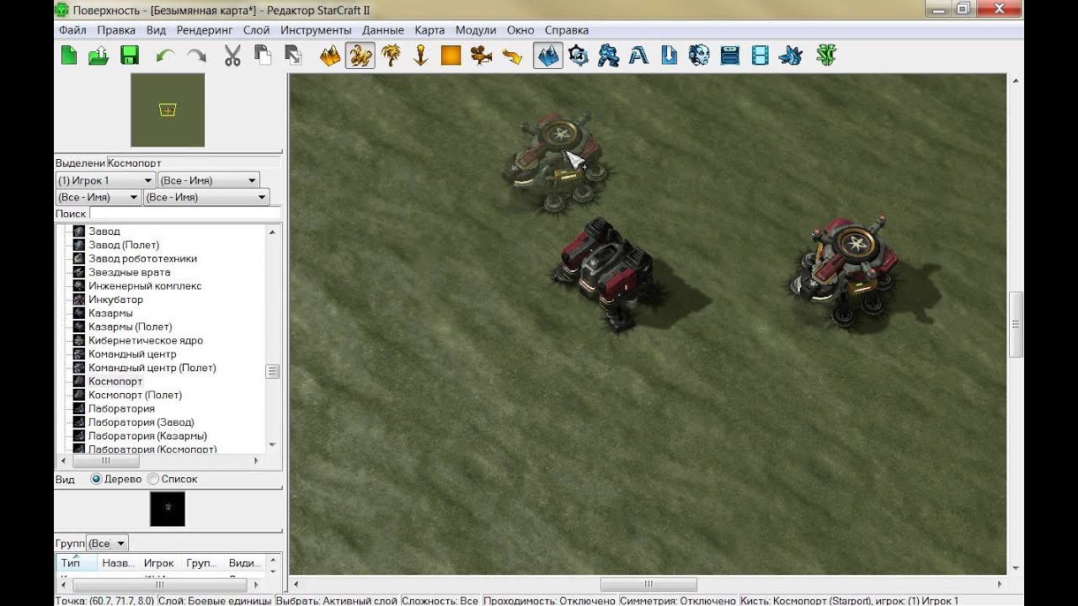Screen dimensions: 1078x606
Task: Click the unit list up scroll arrow
Action: point(272,231)
